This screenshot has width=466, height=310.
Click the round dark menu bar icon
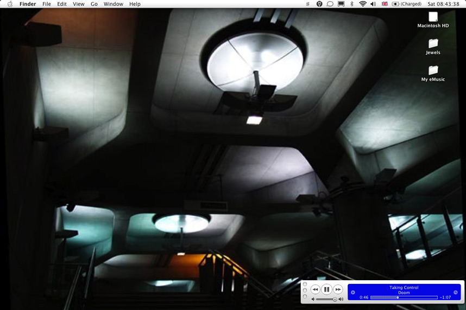(319, 4)
